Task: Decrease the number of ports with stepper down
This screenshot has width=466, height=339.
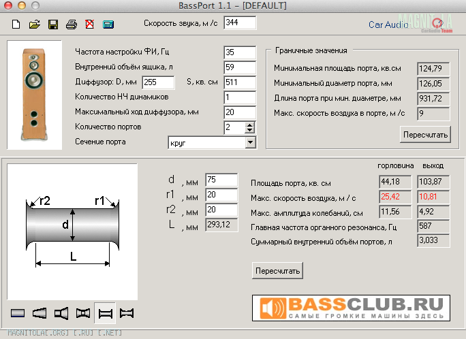Action: 249,130
